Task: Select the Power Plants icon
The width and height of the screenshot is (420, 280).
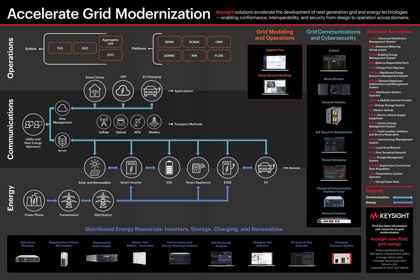Action: 34,201
